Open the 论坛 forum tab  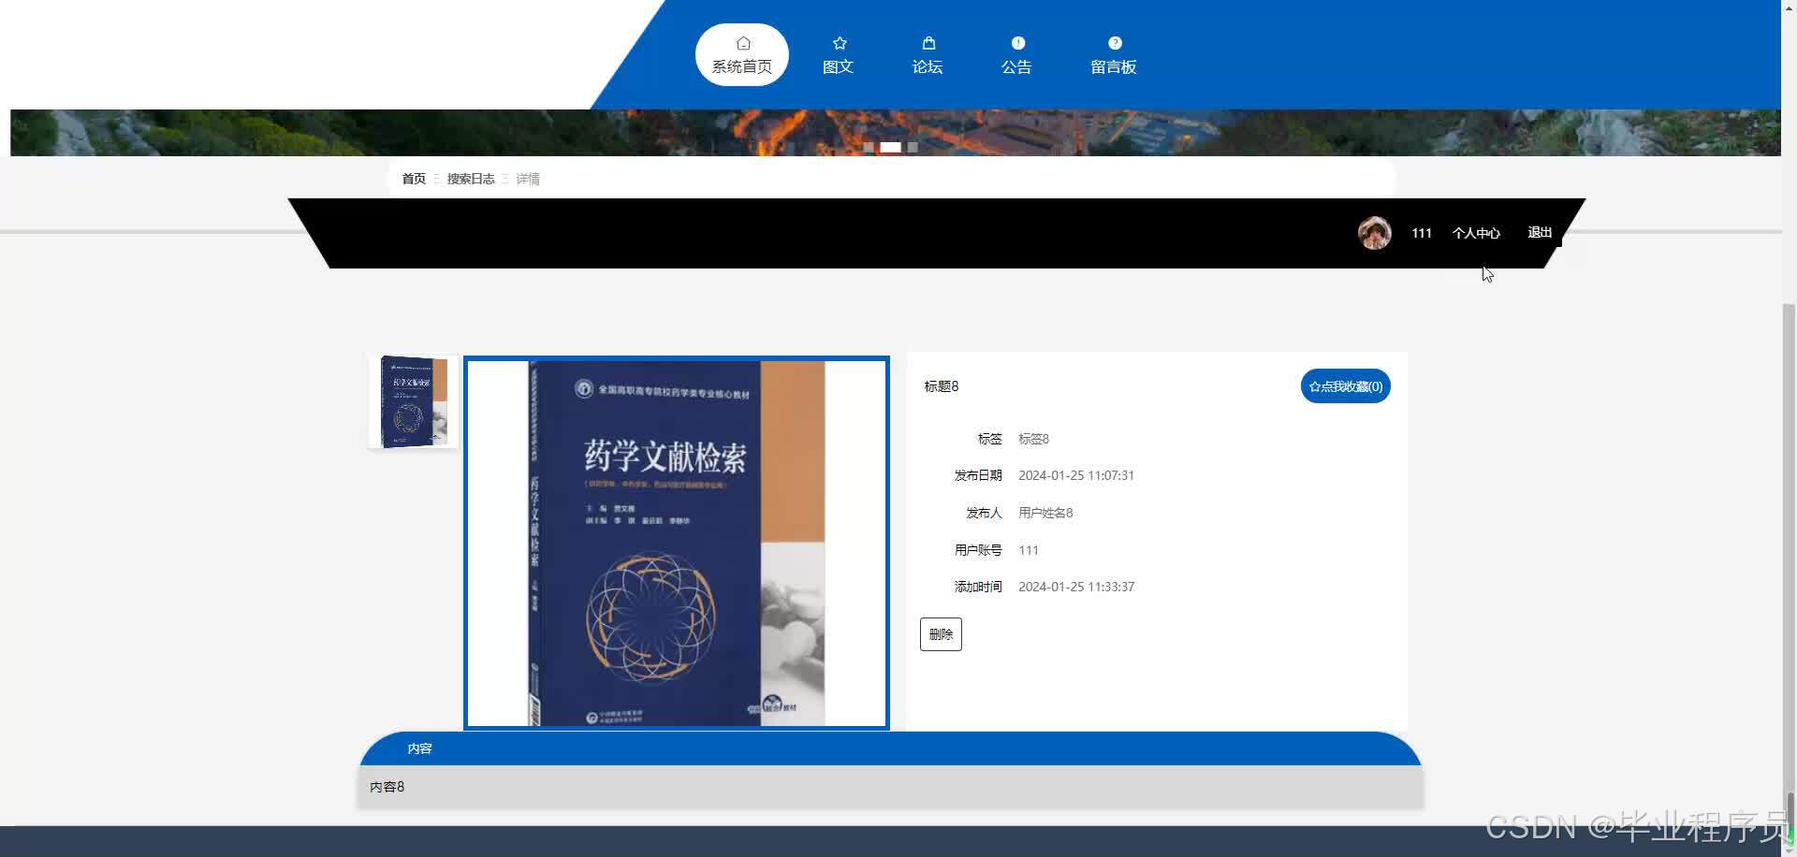click(928, 54)
